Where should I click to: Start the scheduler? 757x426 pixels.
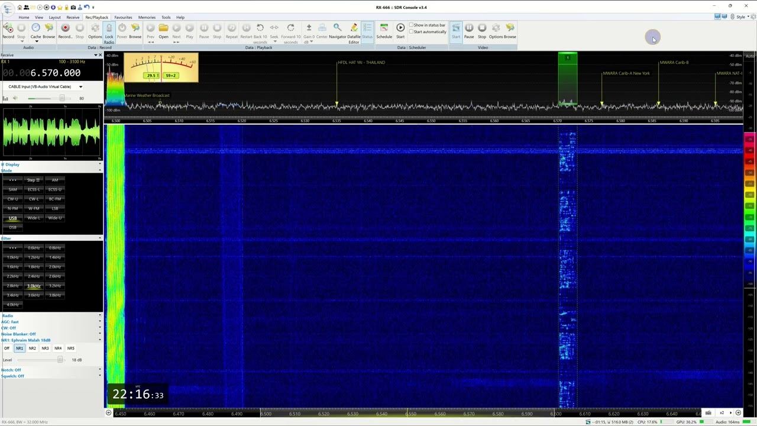point(400,31)
